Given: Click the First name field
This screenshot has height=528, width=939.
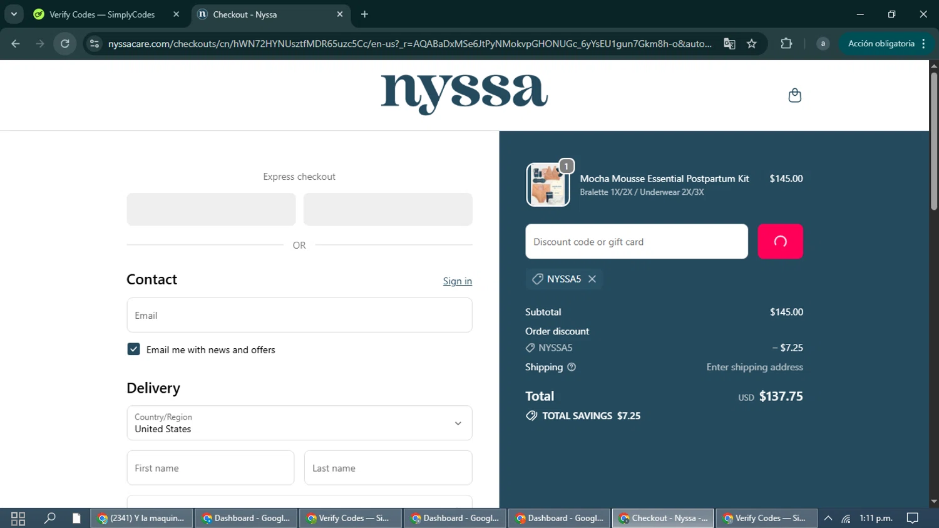Looking at the screenshot, I should (210, 468).
